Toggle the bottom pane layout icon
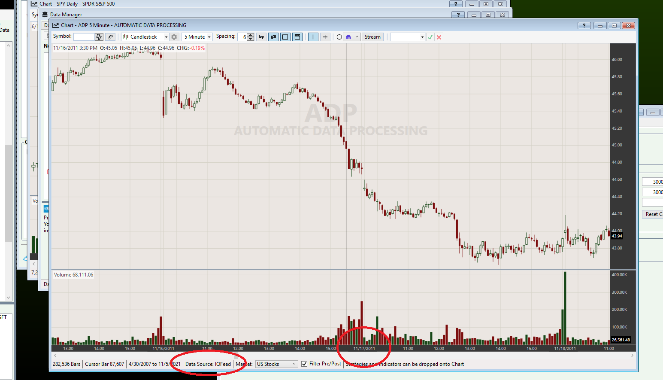The width and height of the screenshot is (663, 380). [x=285, y=37]
